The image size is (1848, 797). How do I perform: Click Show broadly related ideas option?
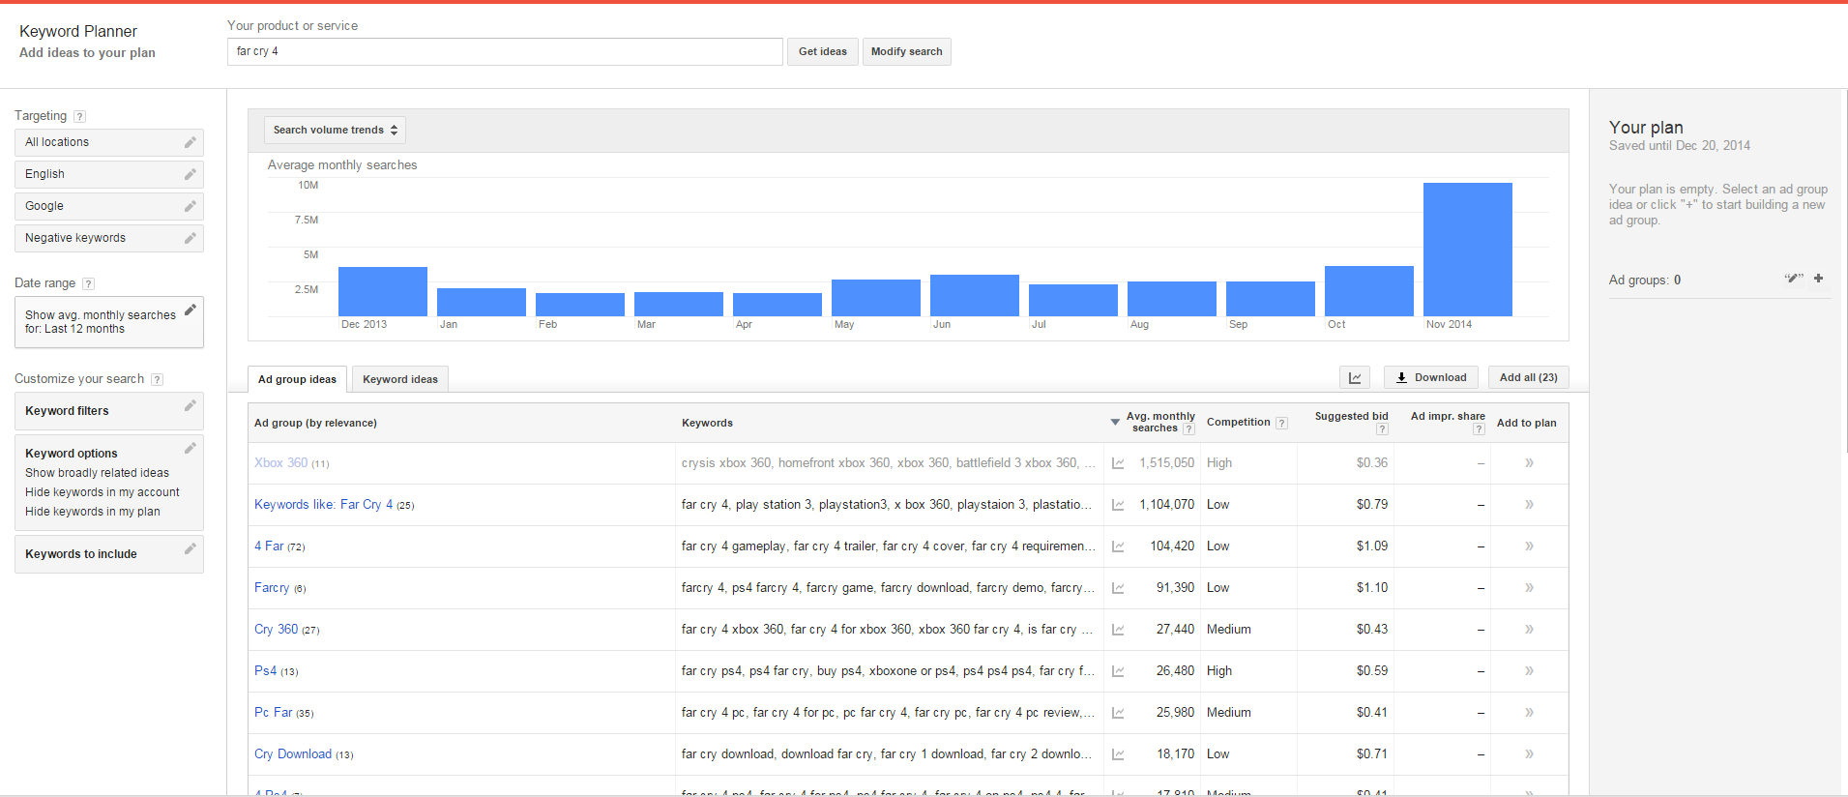(x=97, y=473)
